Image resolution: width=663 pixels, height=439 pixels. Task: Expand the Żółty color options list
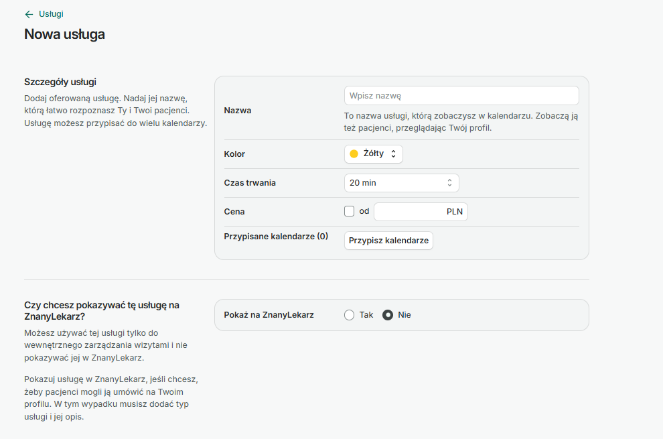373,153
